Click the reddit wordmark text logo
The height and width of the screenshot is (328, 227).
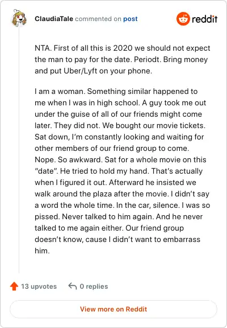[204, 19]
